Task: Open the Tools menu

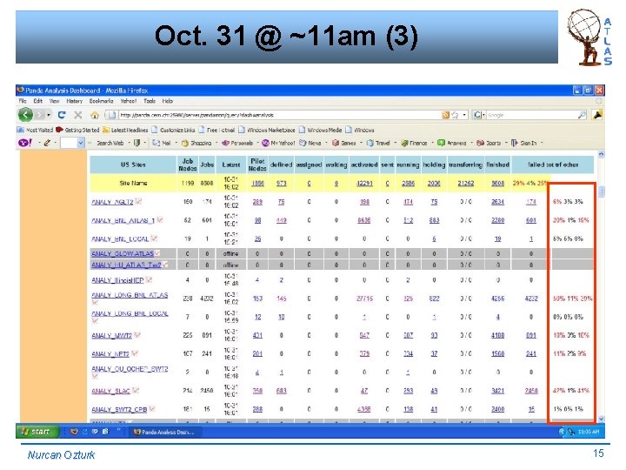Action: pos(150,101)
